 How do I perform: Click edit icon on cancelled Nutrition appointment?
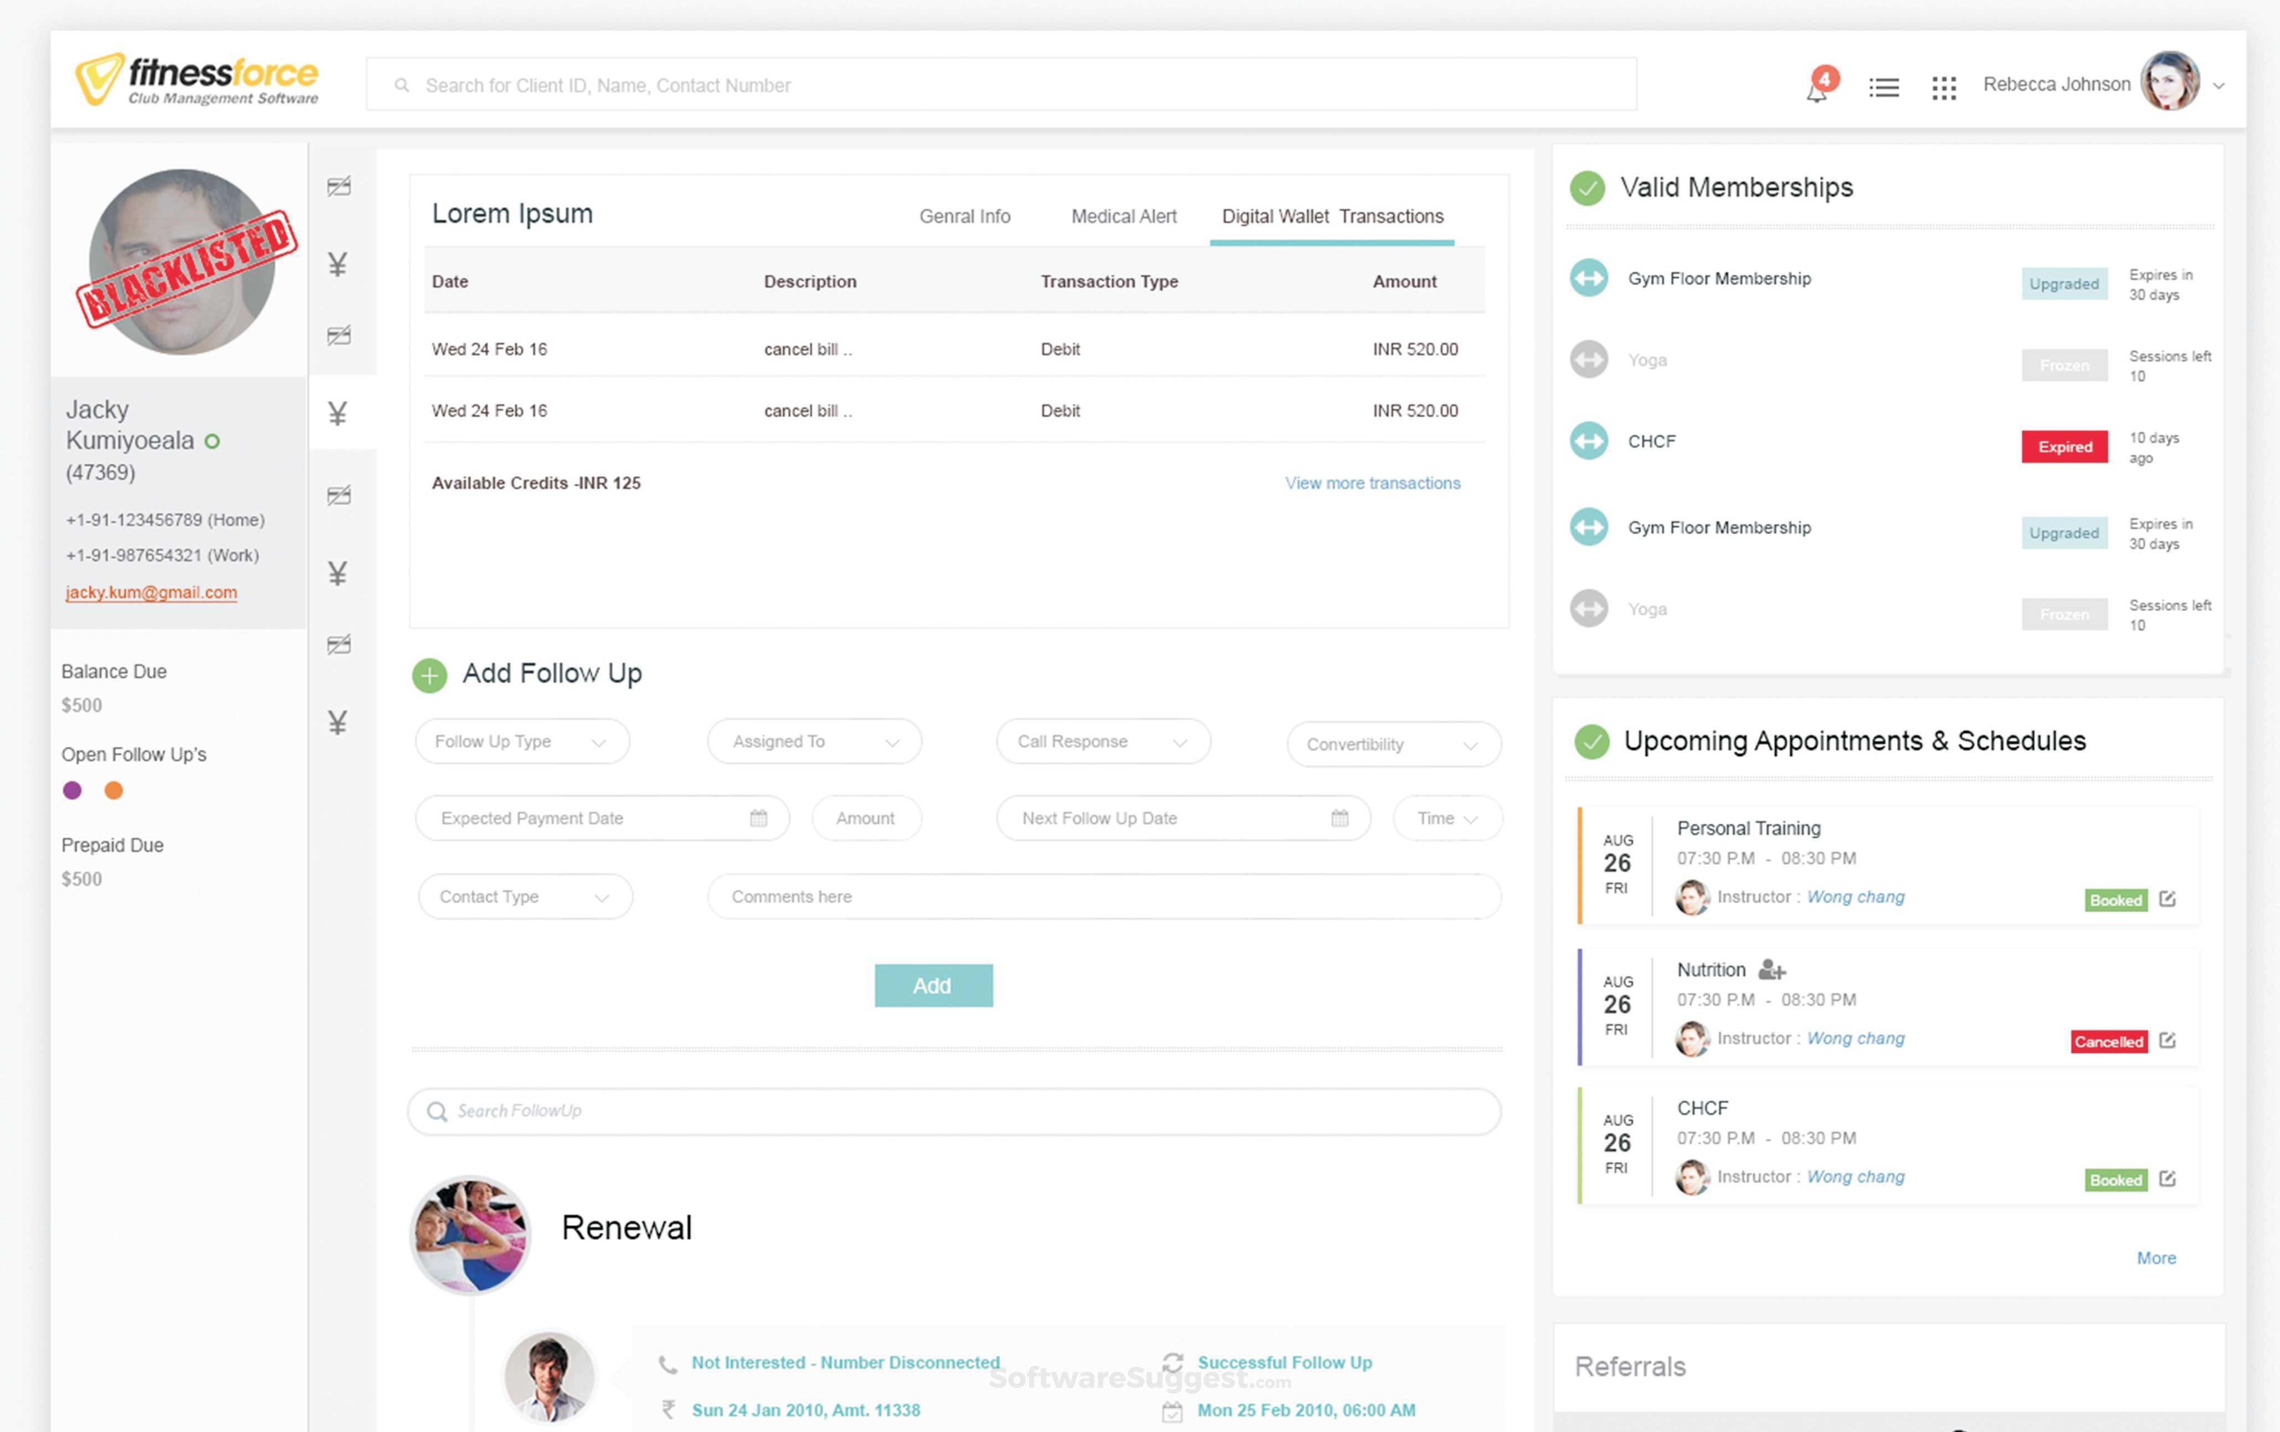(x=2167, y=1040)
